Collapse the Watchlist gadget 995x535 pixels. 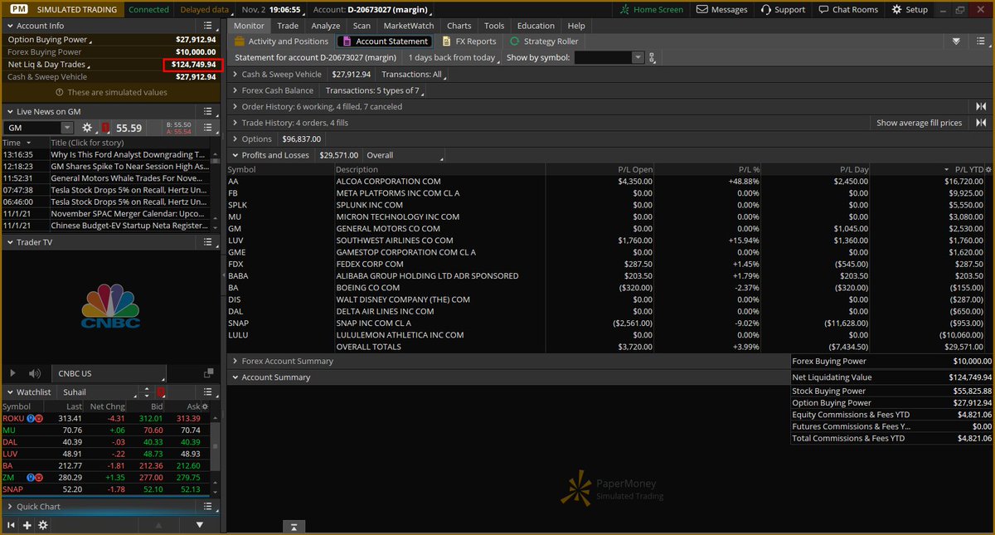coord(9,392)
